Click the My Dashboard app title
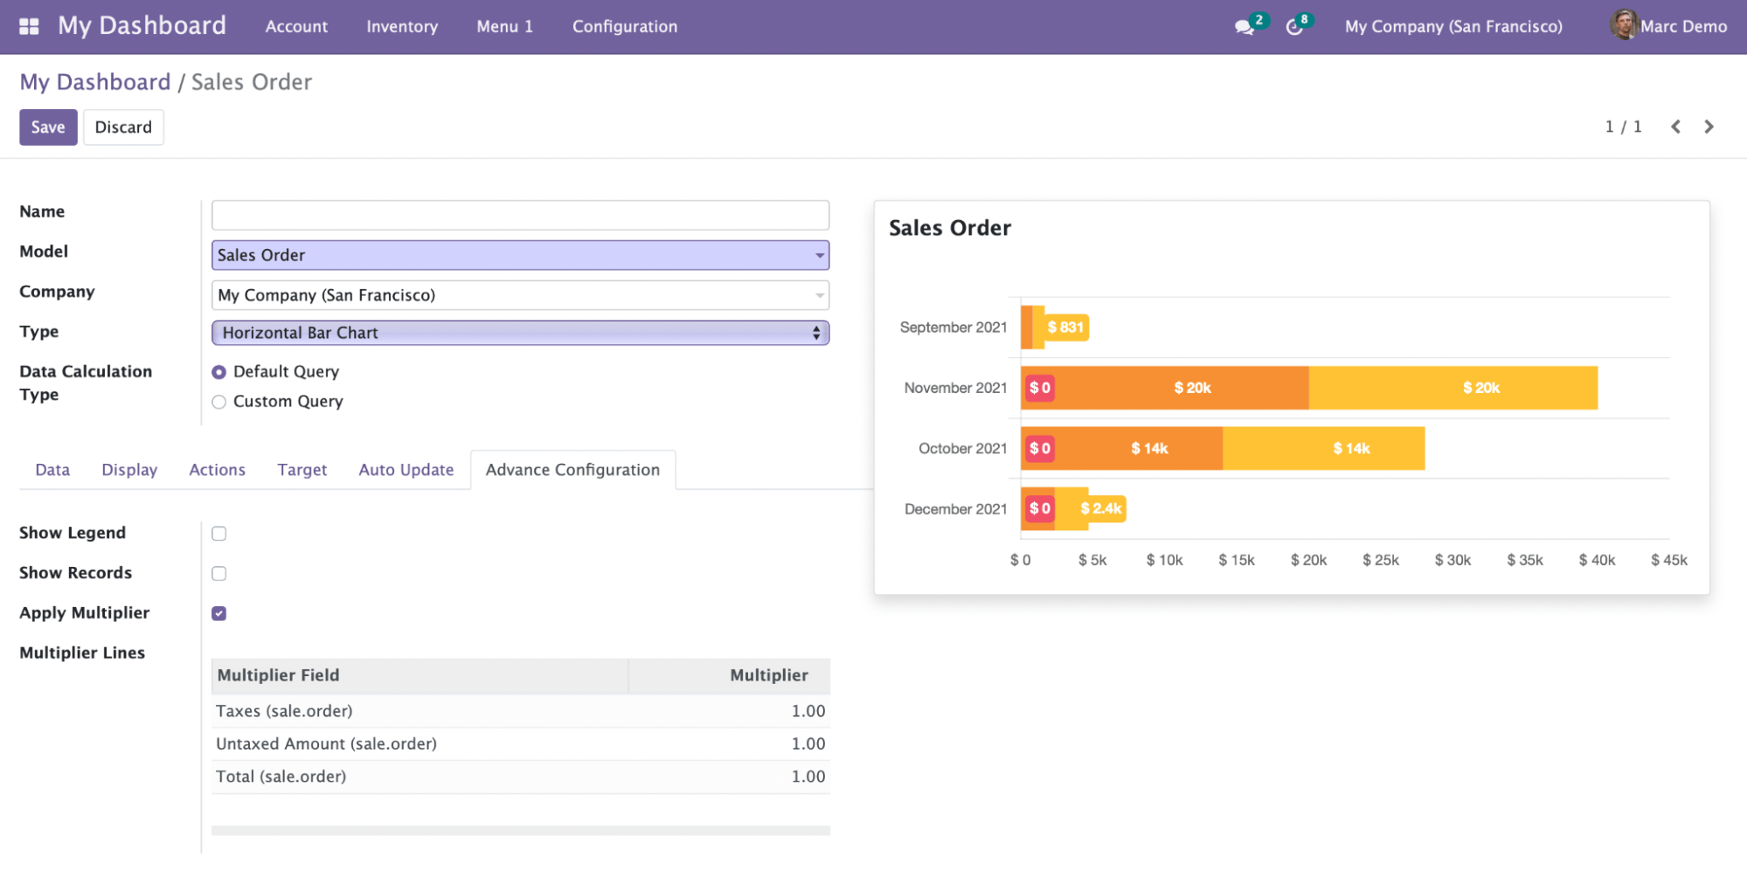Viewport: 1747px width, 877px height. click(x=142, y=25)
